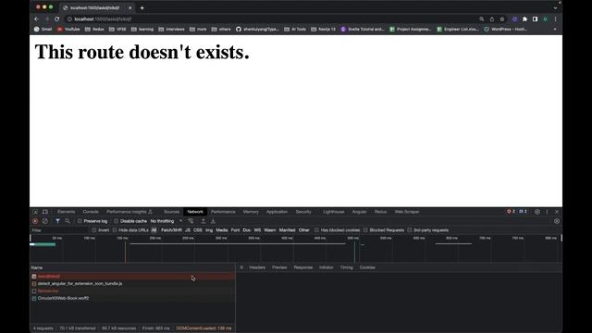Image resolution: width=592 pixels, height=333 pixels.
Task: Open a new browser tab
Action: [x=142, y=7]
